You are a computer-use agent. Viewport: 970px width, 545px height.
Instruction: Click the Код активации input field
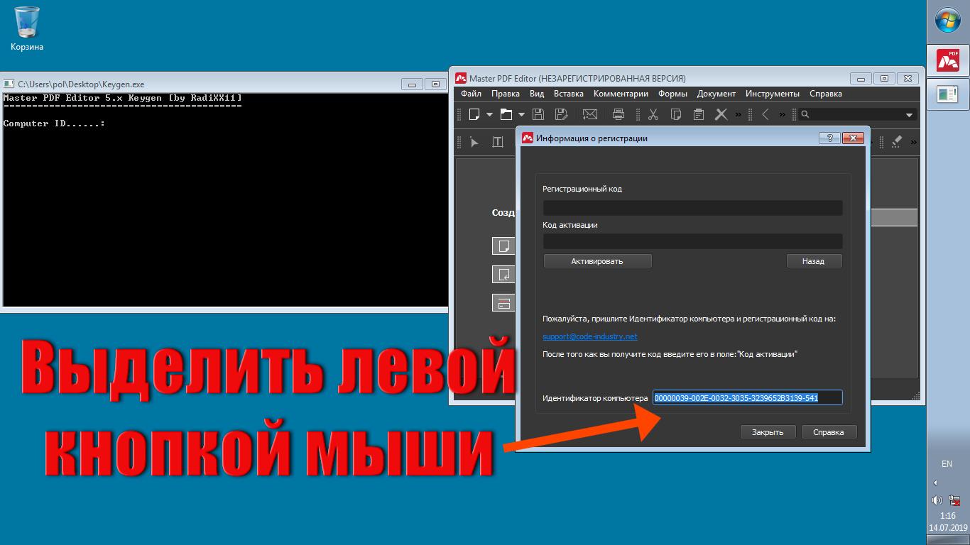pos(693,241)
